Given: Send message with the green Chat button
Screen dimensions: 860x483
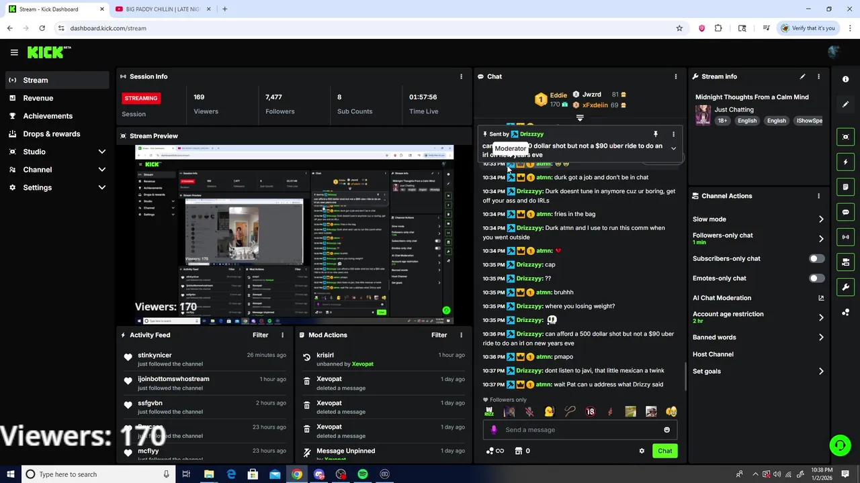Looking at the screenshot, I should [664, 451].
